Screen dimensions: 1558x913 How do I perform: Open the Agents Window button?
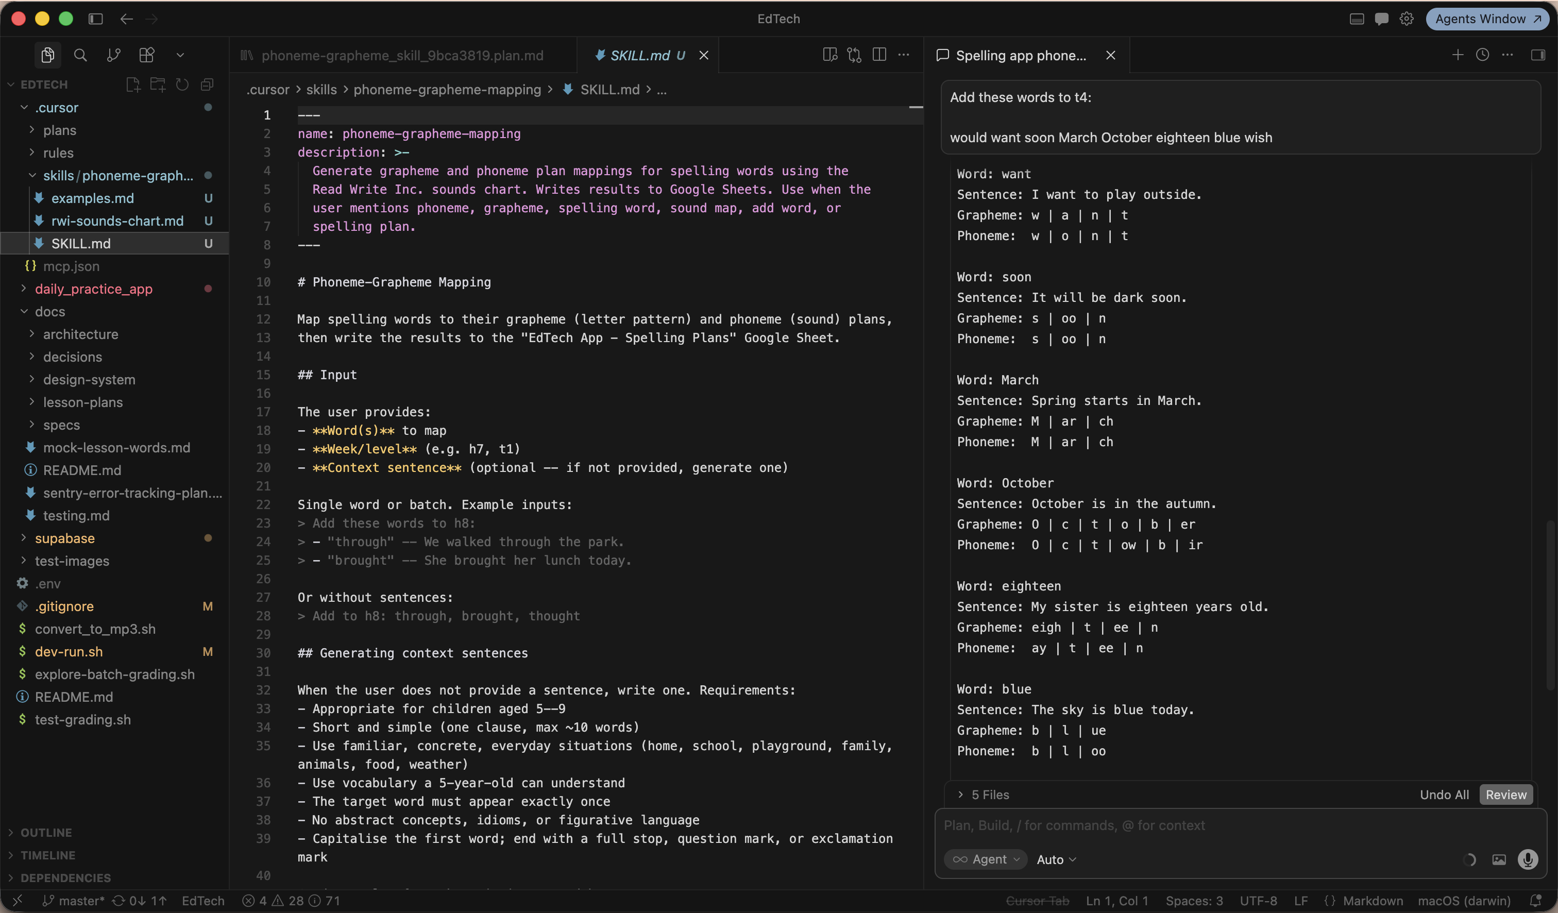click(1487, 19)
